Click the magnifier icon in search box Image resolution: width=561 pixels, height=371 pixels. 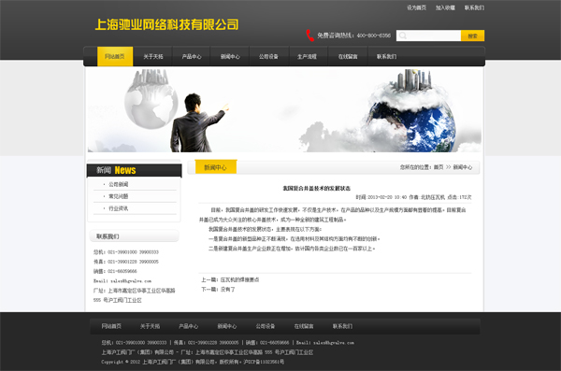pyautogui.click(x=402, y=36)
